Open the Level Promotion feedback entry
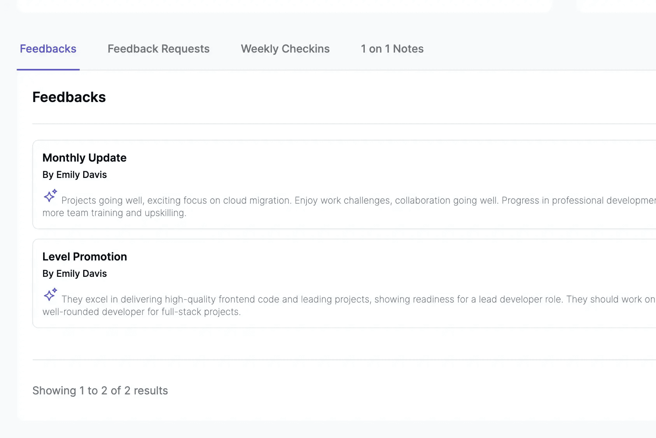The height and width of the screenshot is (438, 656). point(84,257)
